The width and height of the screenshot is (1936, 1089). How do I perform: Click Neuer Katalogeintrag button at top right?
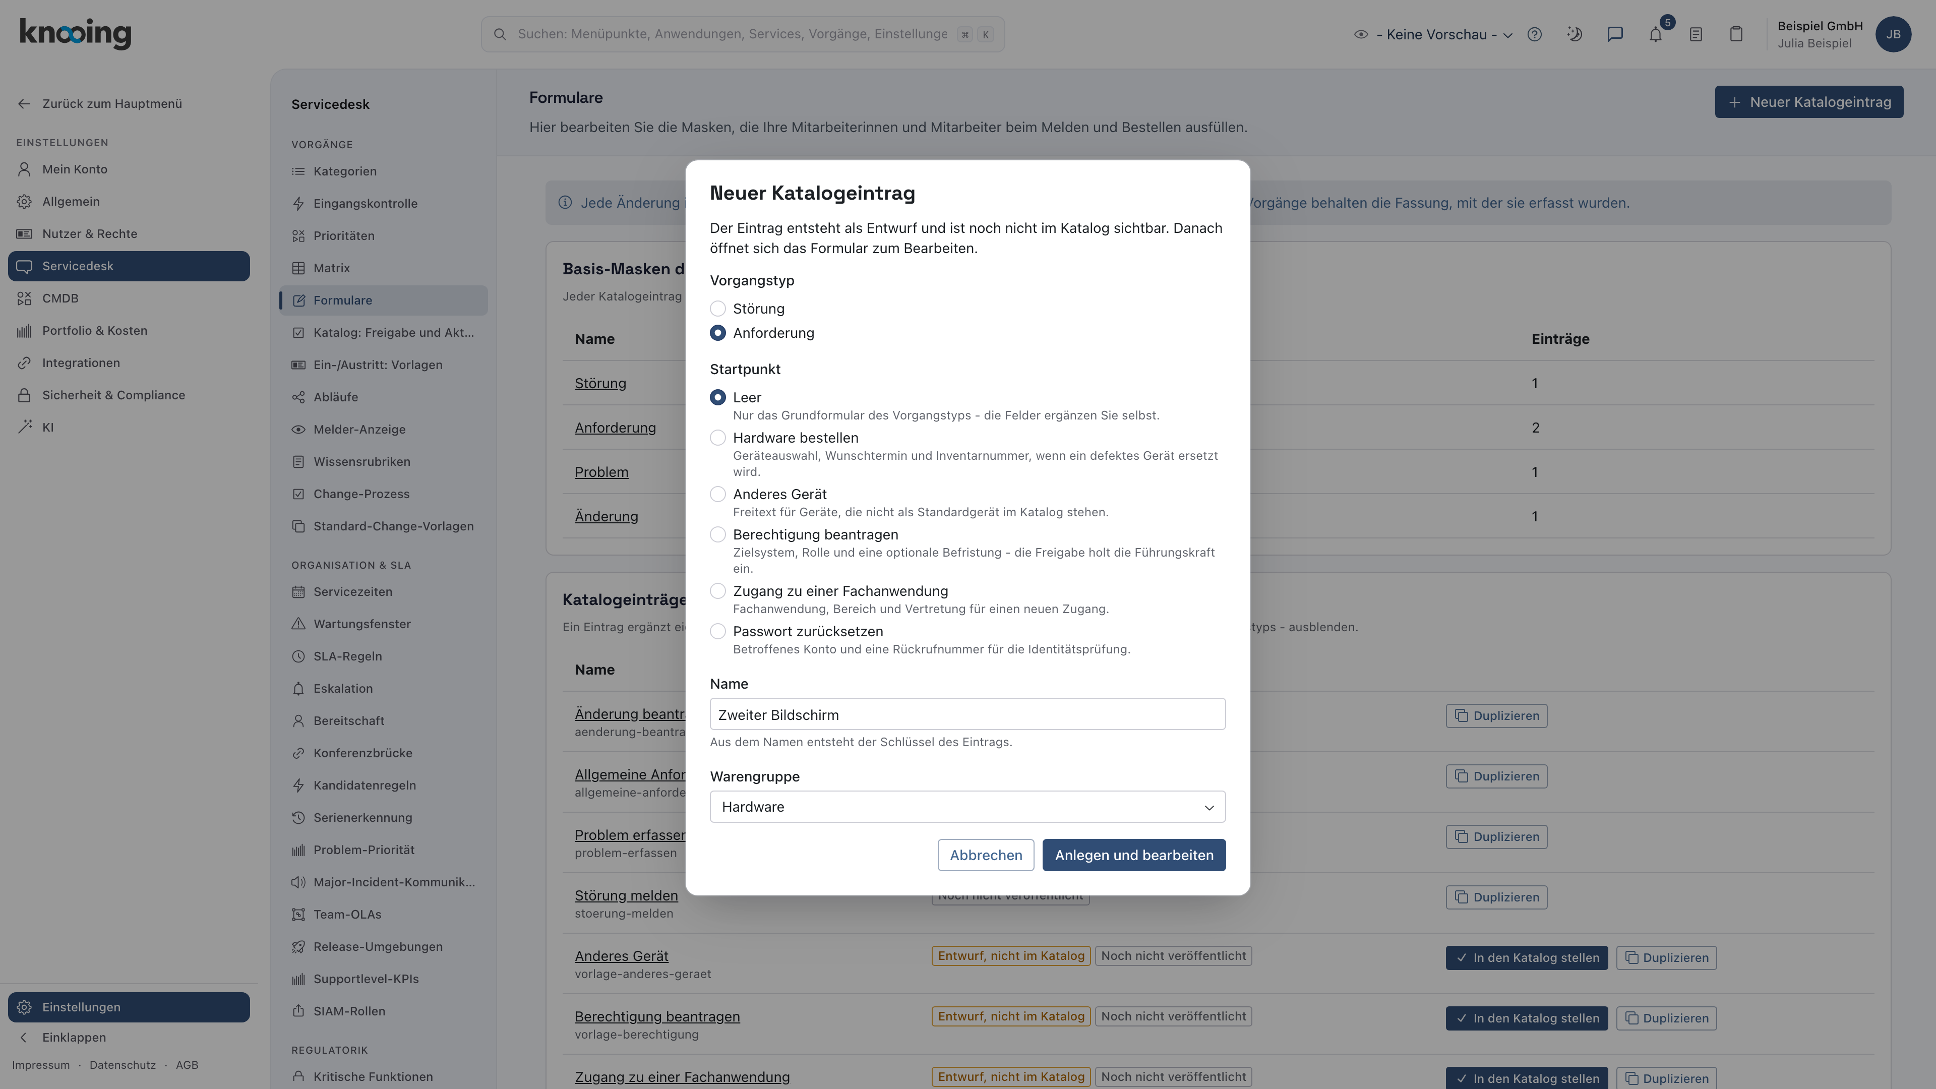[x=1809, y=102]
